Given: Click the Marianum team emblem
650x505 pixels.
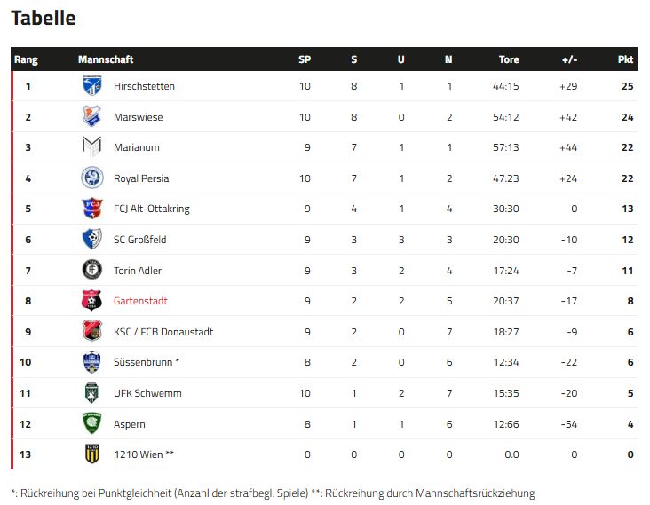Looking at the screenshot, I should [92, 147].
